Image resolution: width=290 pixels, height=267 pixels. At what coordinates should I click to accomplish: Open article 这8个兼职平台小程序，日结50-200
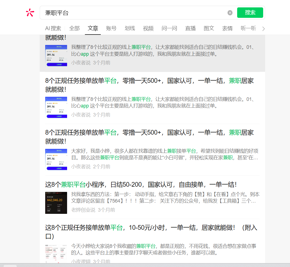141,184
